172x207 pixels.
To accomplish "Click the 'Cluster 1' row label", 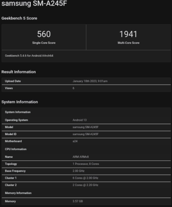I will [11, 178].
